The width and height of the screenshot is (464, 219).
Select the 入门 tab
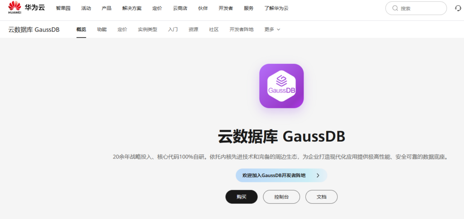[173, 29]
